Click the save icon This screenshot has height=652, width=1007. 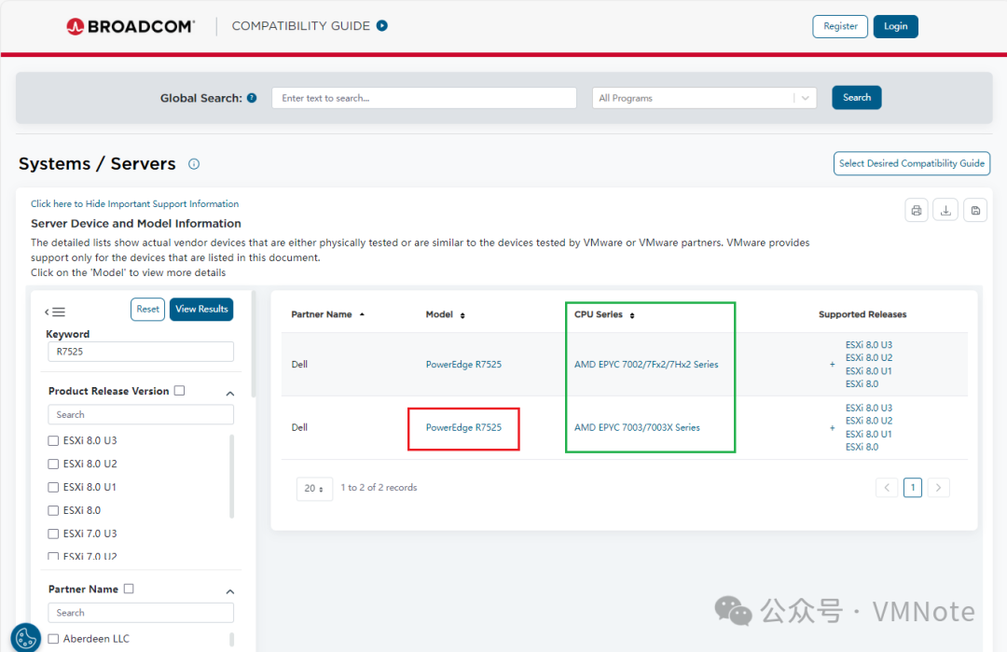975,210
